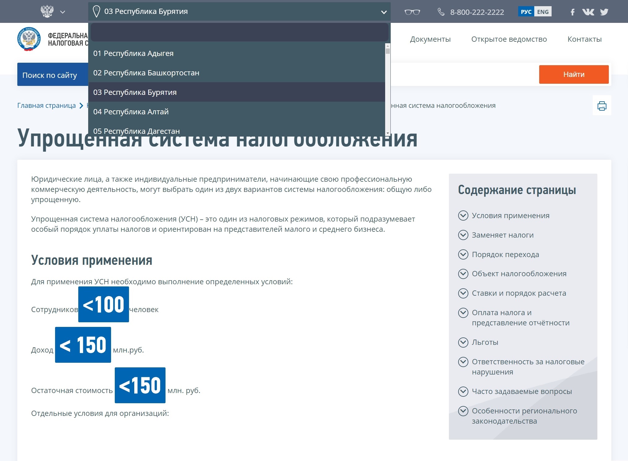Click the location pin icon
This screenshot has height=461, width=628.
pos(97,11)
